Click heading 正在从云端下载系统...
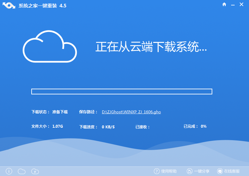The height and width of the screenshot is (176, 249). 151,47
